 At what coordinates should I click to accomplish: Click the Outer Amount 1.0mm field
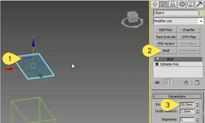coord(187,111)
